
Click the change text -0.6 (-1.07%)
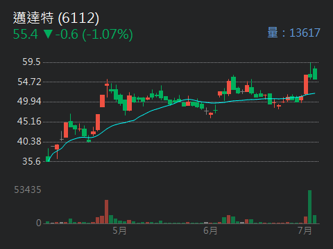tap(94, 35)
